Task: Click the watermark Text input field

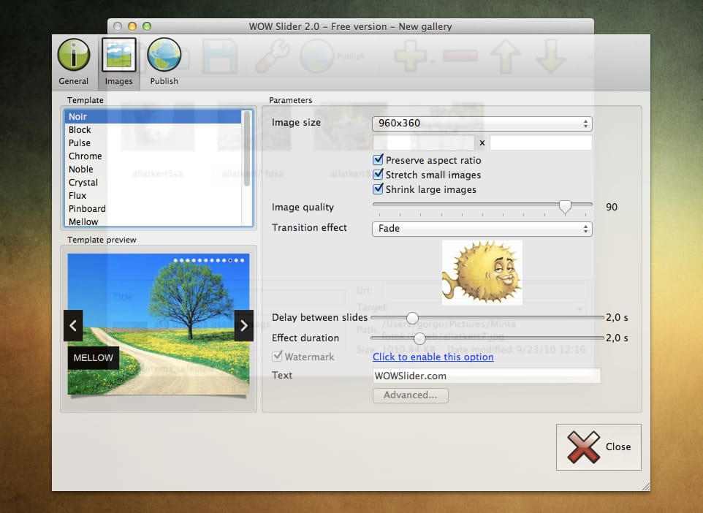Action: click(x=487, y=376)
